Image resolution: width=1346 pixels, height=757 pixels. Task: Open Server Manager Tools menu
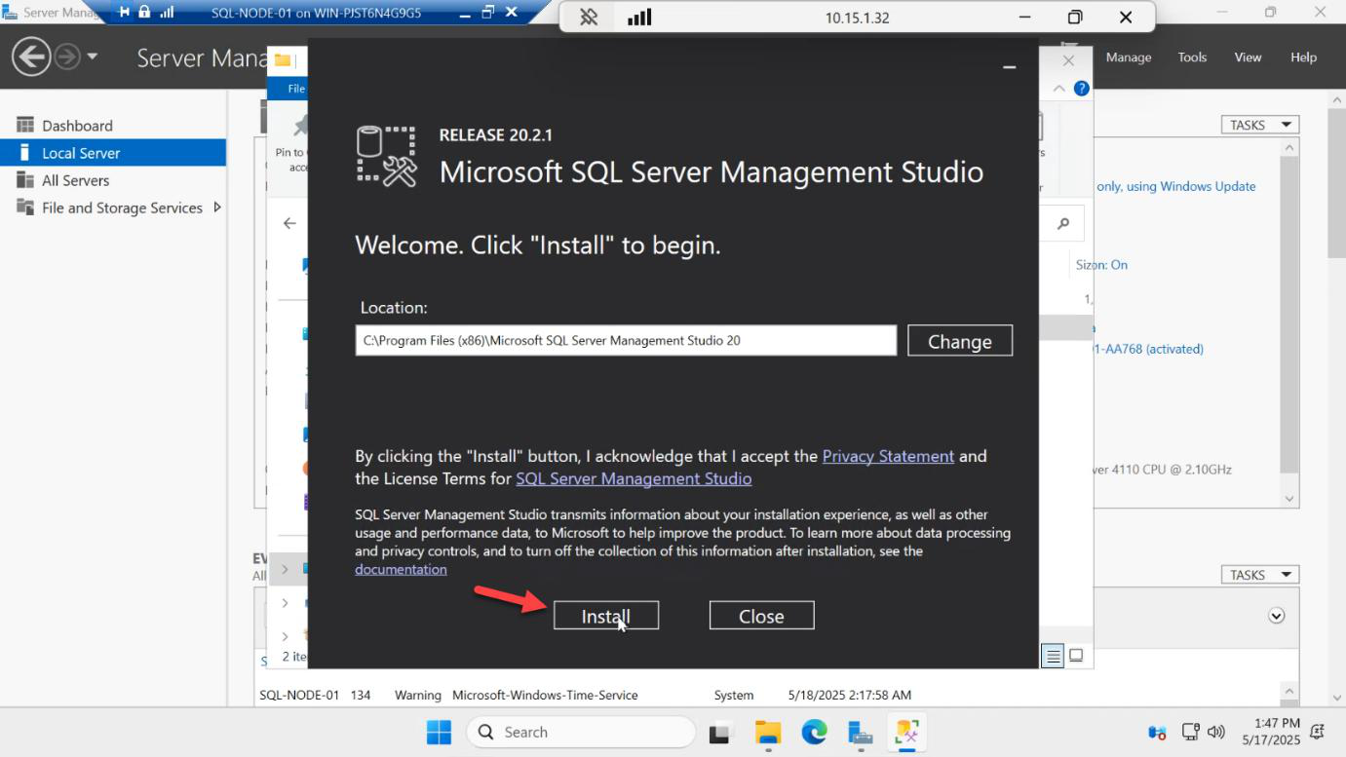click(1192, 57)
